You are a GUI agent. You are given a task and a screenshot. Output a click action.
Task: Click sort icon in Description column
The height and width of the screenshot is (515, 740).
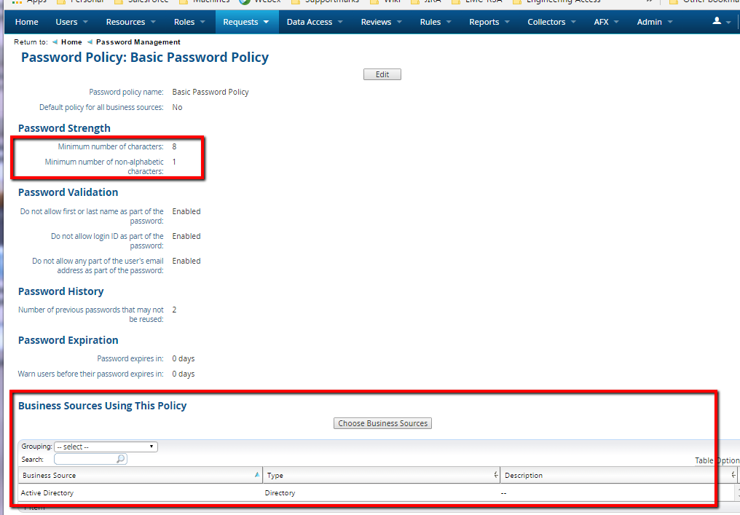point(733,476)
